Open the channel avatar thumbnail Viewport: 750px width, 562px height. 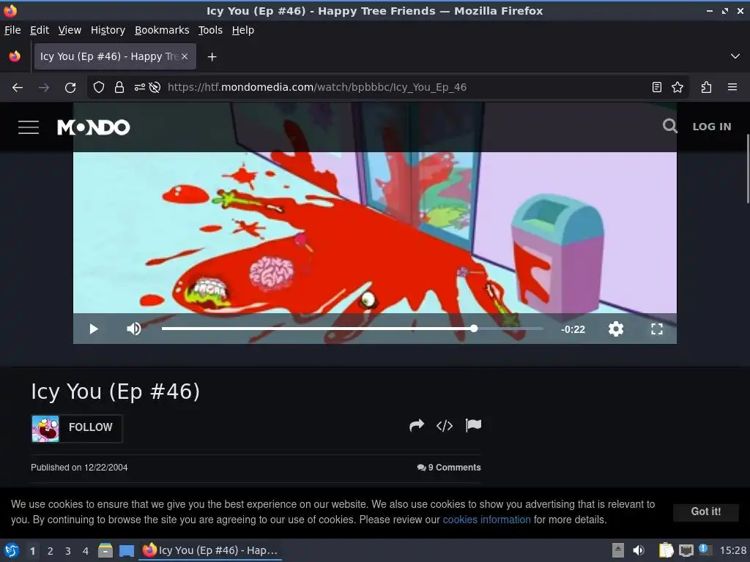(45, 429)
